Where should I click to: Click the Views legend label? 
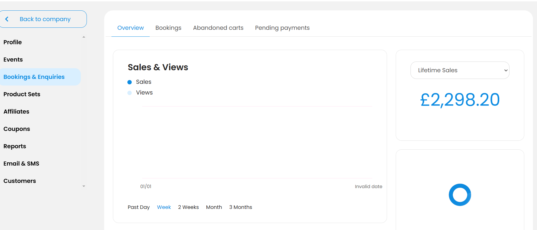coord(144,92)
